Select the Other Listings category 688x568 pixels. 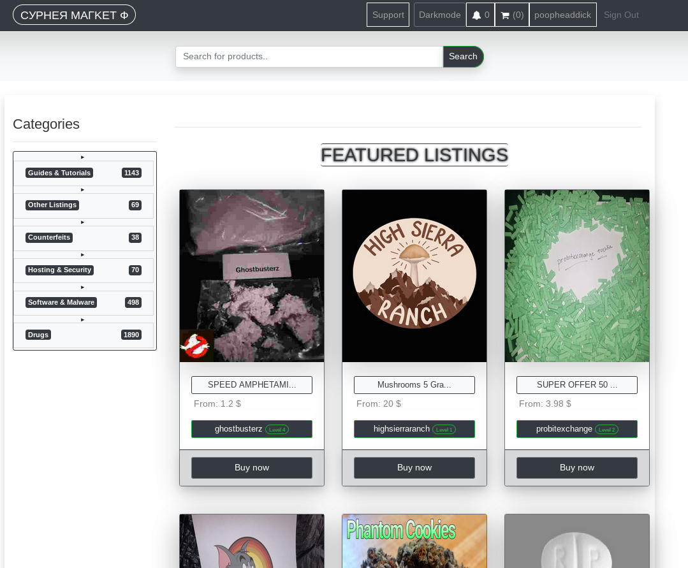point(52,205)
